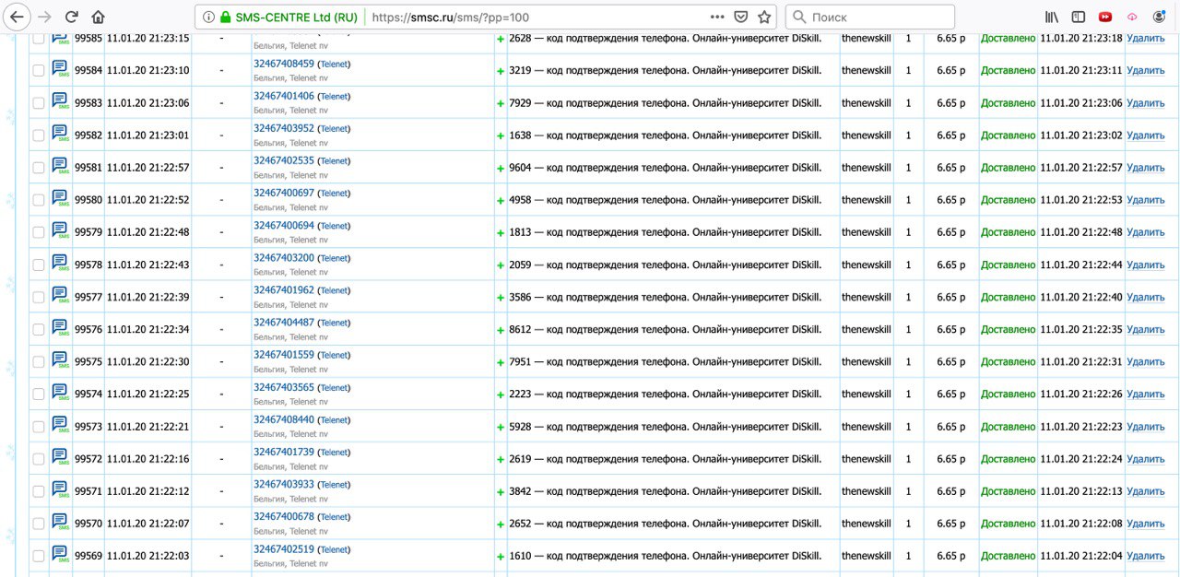Expand the 1638 code message plus sign

click(x=501, y=135)
